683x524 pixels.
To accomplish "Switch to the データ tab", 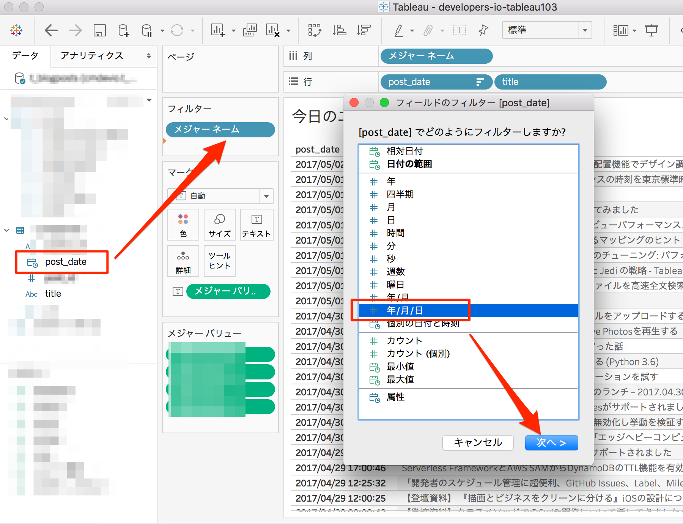I will coord(25,56).
